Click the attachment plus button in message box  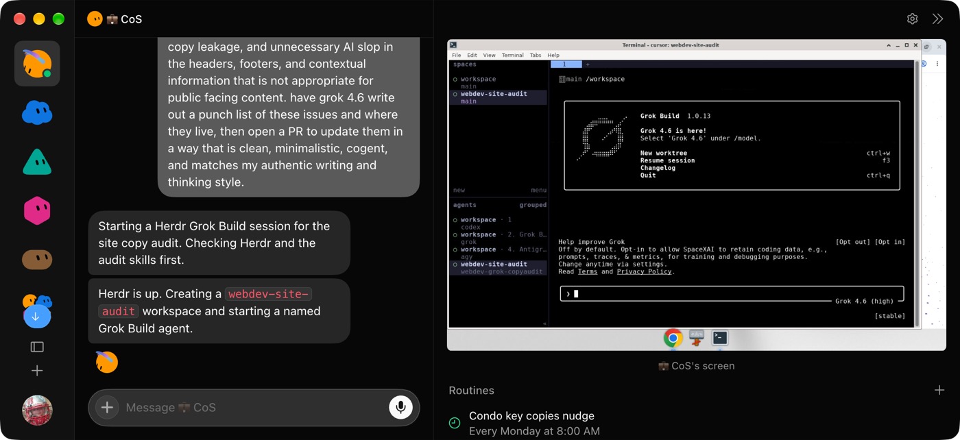click(107, 407)
